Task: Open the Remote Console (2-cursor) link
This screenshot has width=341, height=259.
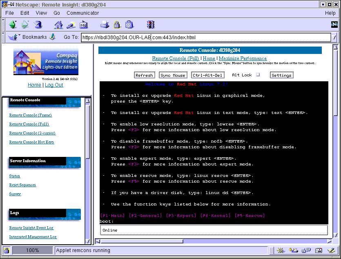Action: (32, 133)
